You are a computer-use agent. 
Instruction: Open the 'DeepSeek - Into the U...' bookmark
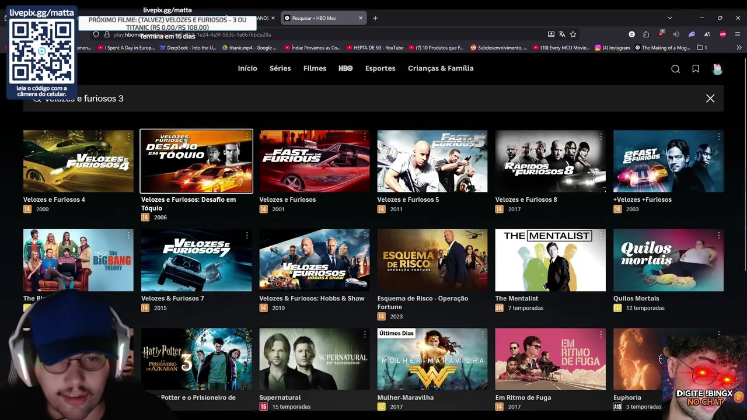pyautogui.click(x=188, y=48)
